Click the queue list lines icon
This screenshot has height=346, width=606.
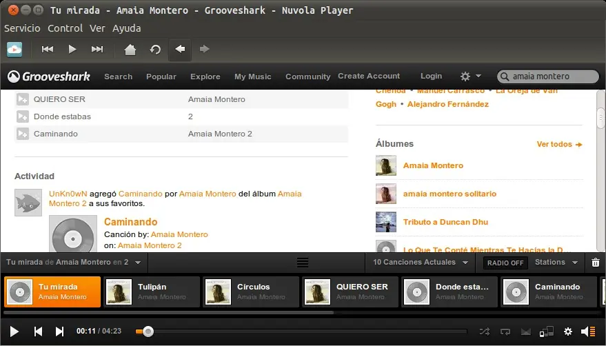tap(303, 263)
